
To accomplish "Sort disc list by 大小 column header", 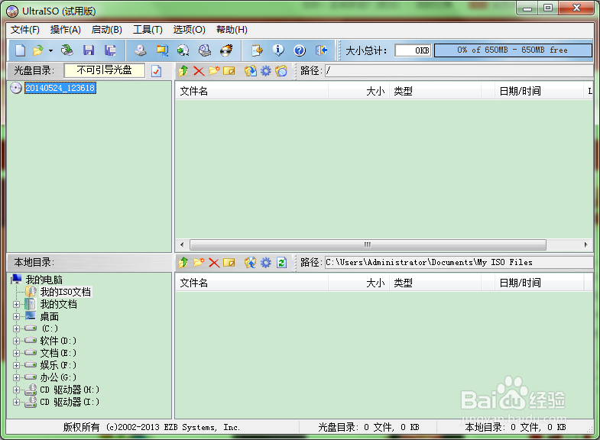I will click(x=358, y=91).
